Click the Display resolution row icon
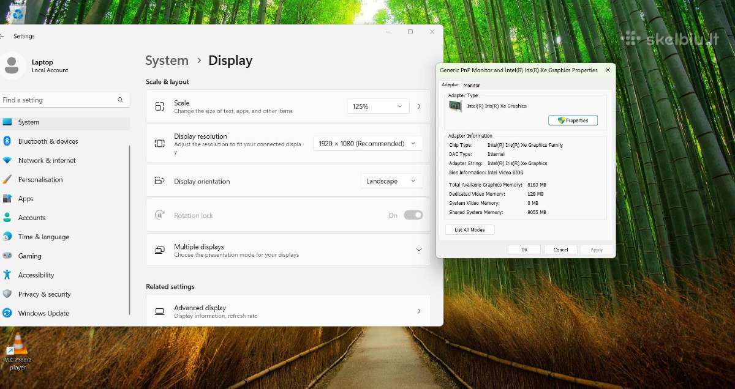Viewport: 735px width, 389px height. pyautogui.click(x=160, y=144)
